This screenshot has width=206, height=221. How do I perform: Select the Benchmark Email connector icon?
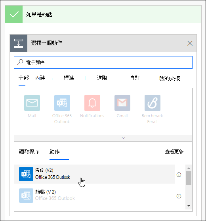153,103
